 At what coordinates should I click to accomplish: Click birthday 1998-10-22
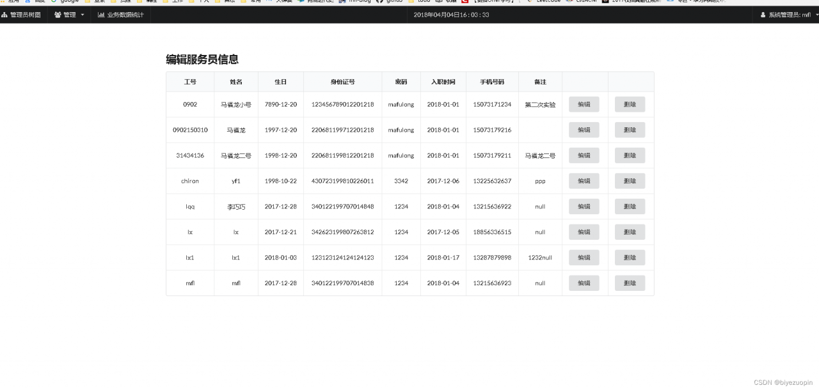coord(281,181)
